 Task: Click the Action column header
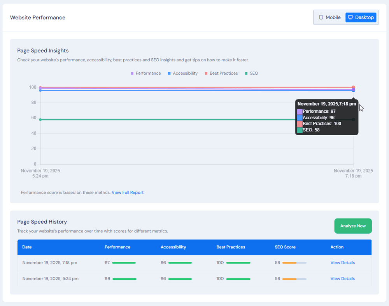337,247
